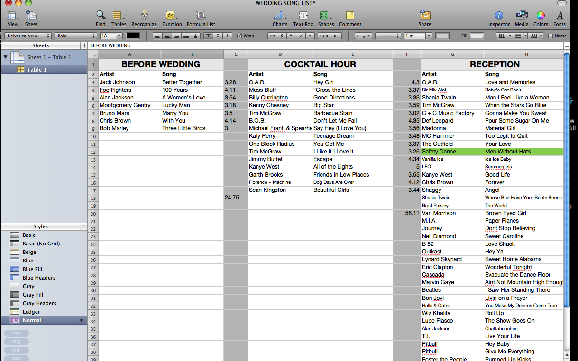Apply currency format button
Image resolution: width=578 pixels, height=361 pixels.
(282, 36)
